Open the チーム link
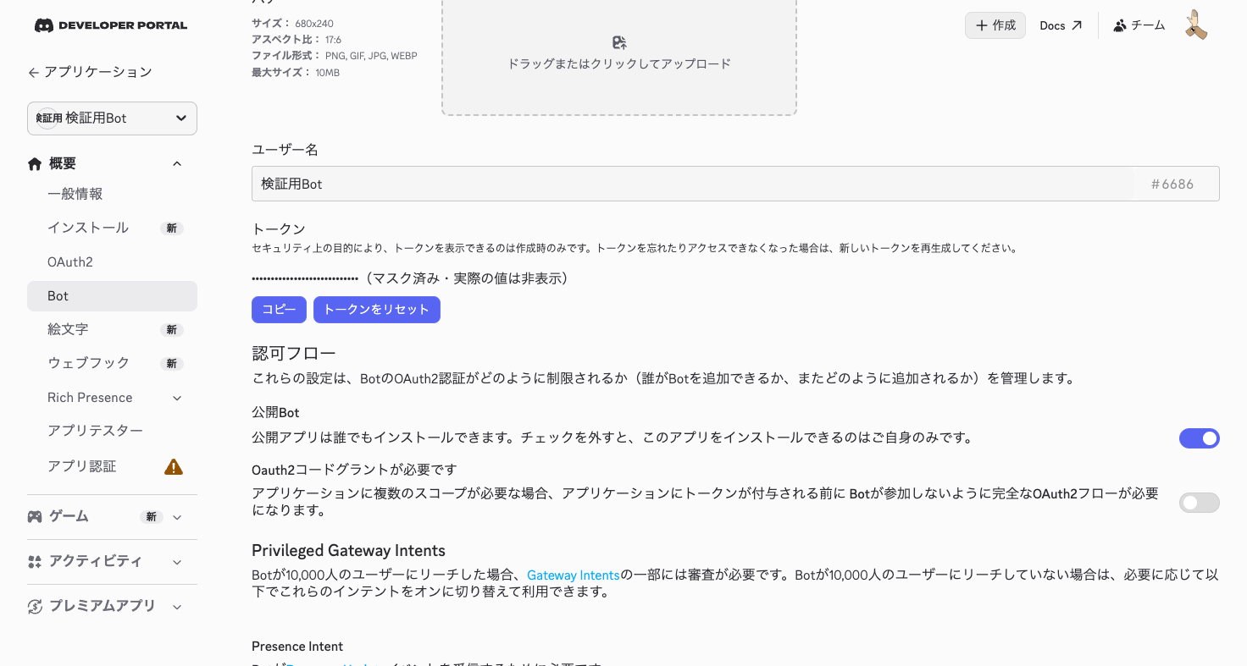Image resolution: width=1247 pixels, height=666 pixels. 1139,25
